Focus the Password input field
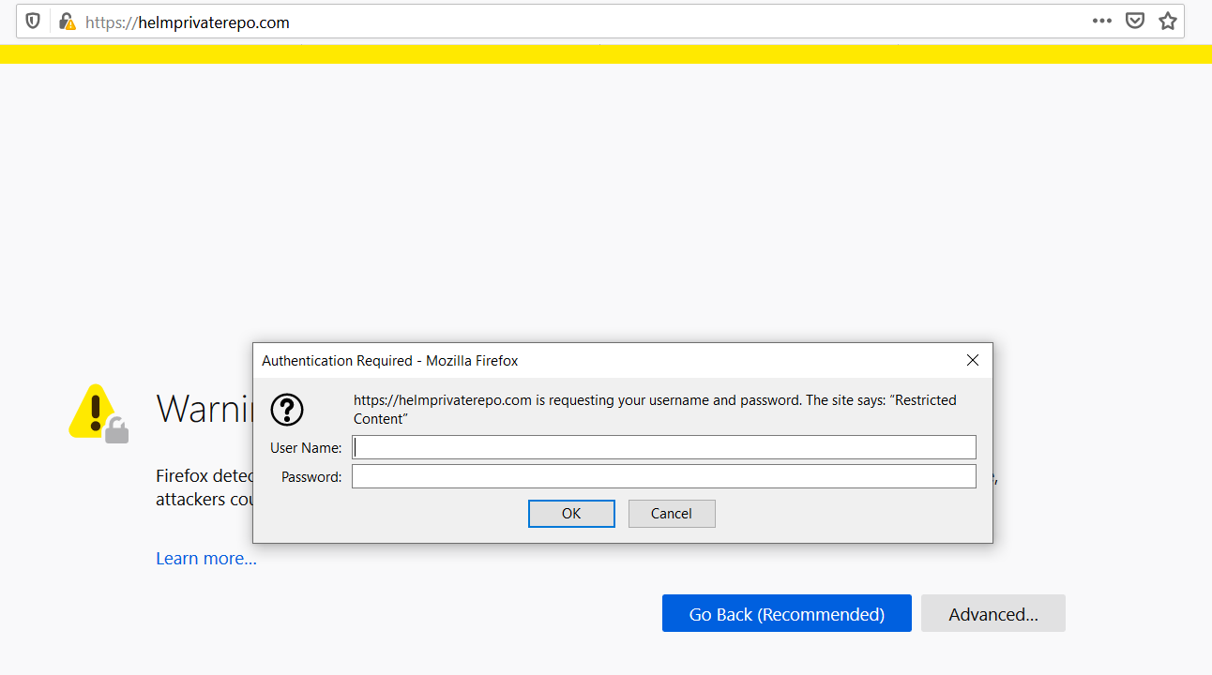 pos(663,476)
